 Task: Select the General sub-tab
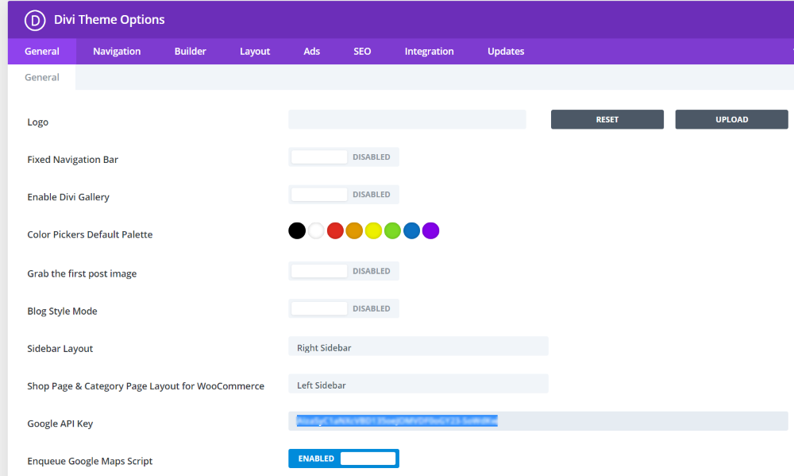(42, 77)
